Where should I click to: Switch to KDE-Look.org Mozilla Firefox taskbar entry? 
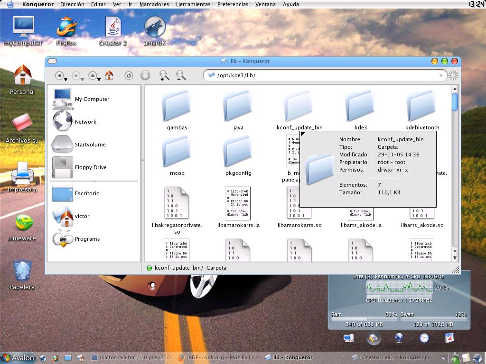pos(217,357)
